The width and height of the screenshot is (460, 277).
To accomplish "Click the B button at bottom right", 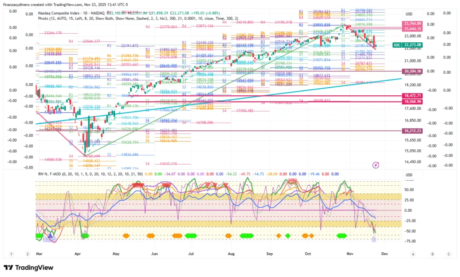I will [x=432, y=254].
